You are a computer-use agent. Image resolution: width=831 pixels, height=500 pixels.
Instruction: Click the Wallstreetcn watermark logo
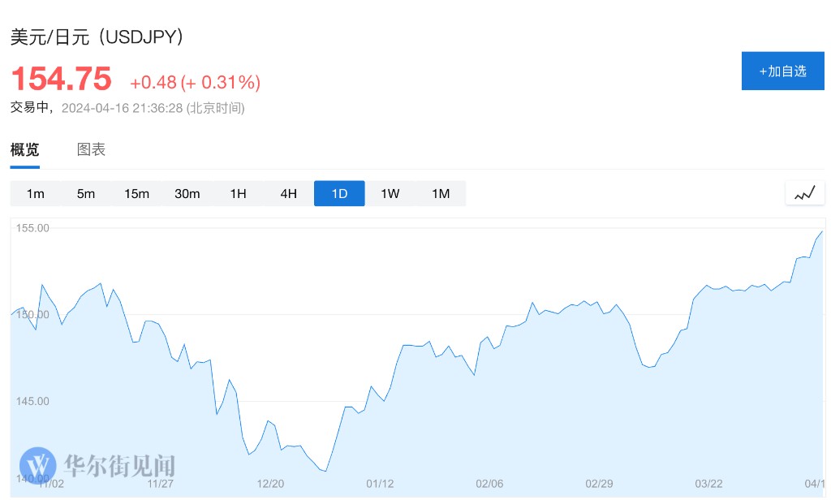pyautogui.click(x=38, y=466)
